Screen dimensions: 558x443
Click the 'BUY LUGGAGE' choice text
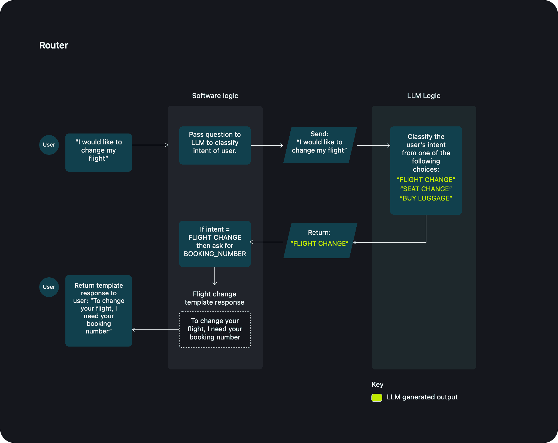[x=426, y=198]
